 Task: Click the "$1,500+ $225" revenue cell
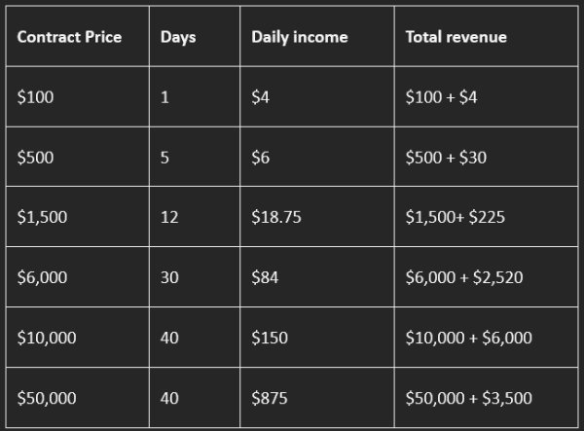455,217
